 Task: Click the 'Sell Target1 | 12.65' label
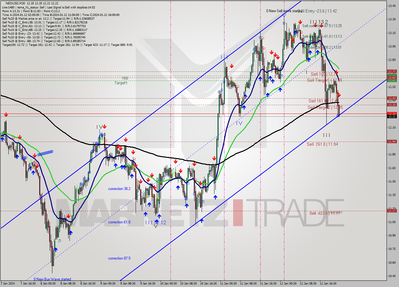click(325, 80)
